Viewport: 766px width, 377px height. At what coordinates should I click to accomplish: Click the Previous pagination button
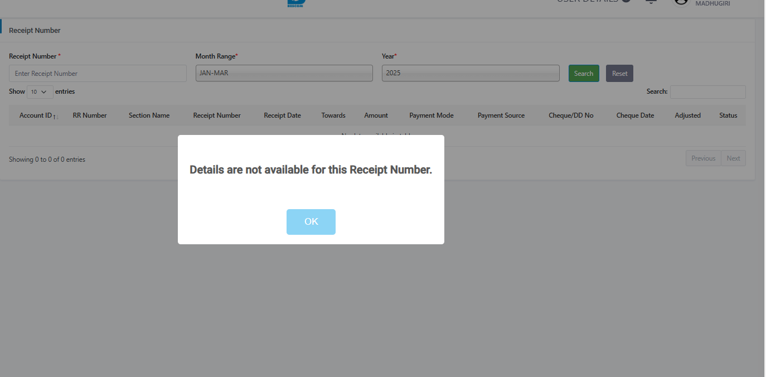[x=703, y=158]
